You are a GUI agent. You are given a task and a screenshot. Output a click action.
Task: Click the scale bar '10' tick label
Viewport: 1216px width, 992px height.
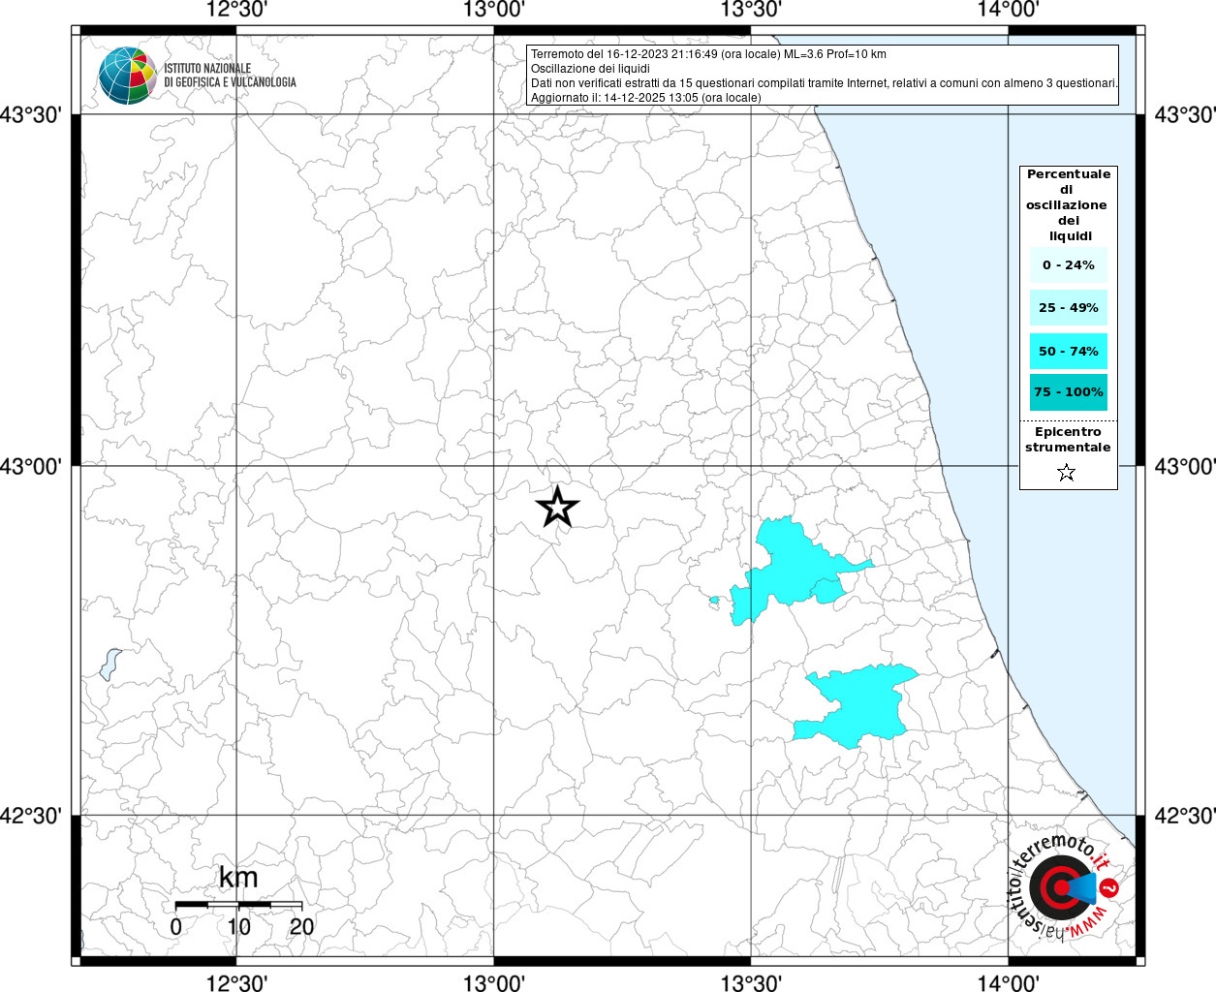click(238, 926)
